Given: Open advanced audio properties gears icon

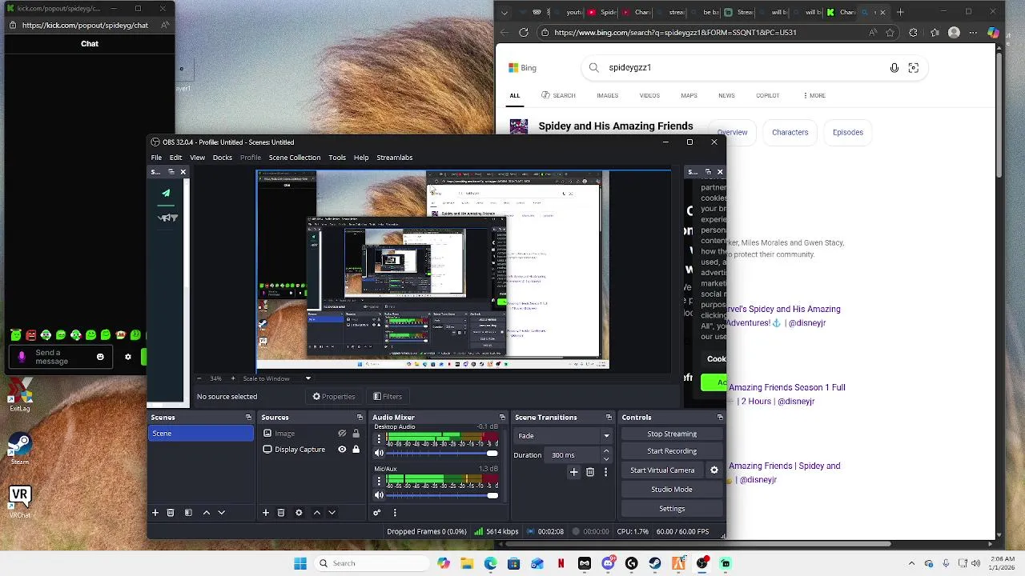Looking at the screenshot, I should pos(377,513).
